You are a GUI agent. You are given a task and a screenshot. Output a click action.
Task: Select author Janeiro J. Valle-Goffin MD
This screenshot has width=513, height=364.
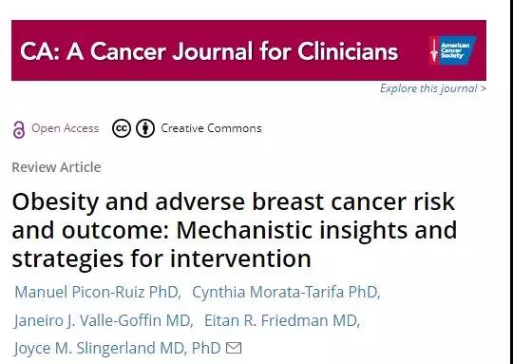(x=104, y=320)
